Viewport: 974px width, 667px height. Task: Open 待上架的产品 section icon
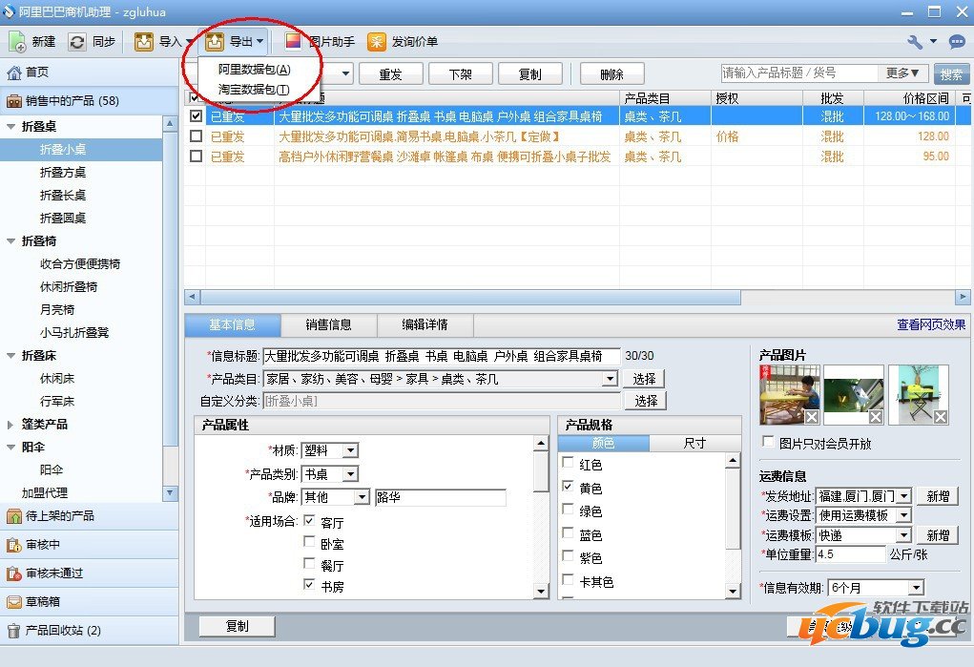tap(13, 516)
